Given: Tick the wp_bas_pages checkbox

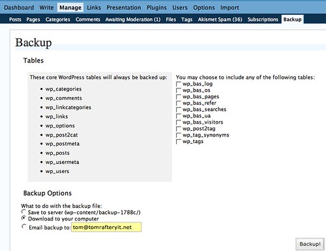Looking at the screenshot, I should (x=179, y=97).
